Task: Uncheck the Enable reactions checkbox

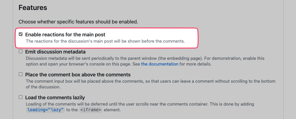Action: 20,34
